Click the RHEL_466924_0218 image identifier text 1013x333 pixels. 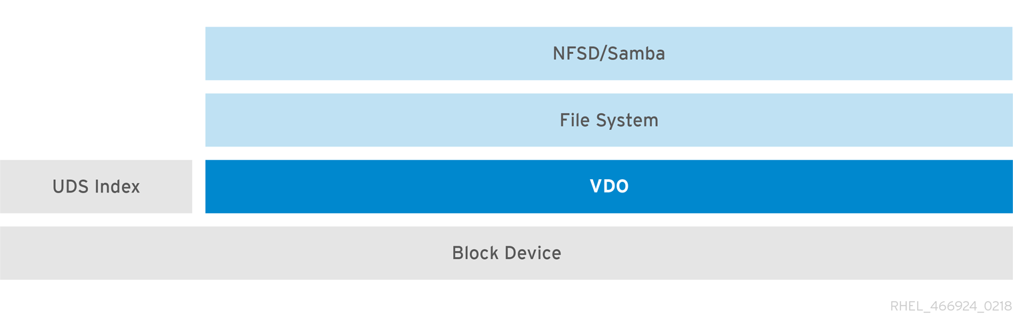click(950, 306)
